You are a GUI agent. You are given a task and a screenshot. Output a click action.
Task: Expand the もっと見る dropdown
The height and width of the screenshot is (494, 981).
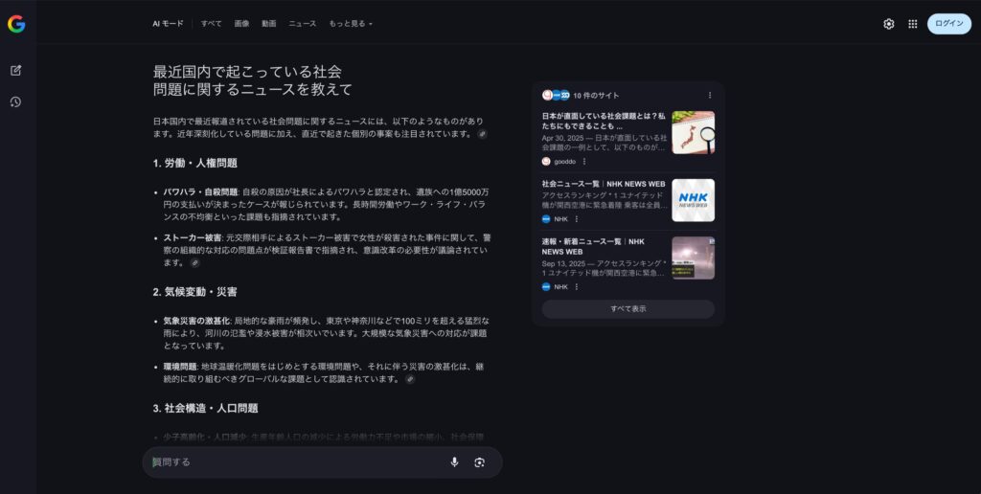point(351,24)
